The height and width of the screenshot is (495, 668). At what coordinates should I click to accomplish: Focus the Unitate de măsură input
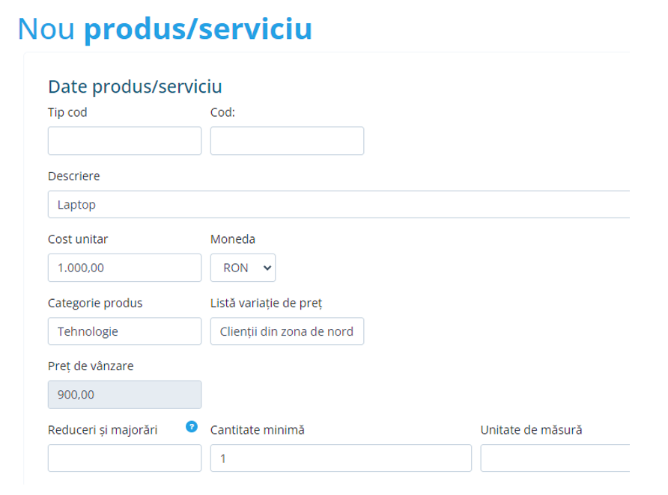click(554, 458)
